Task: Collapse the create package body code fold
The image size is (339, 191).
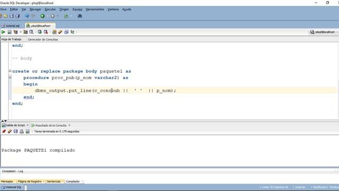Action: click(10, 71)
